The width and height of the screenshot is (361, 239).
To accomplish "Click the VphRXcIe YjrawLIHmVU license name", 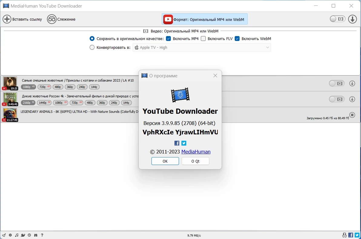I will 180,132.
